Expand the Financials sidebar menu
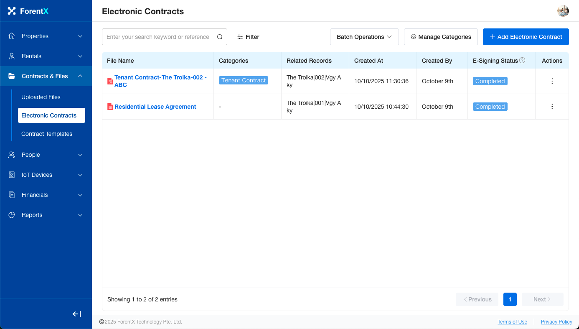This screenshot has height=329, width=579. (x=46, y=195)
